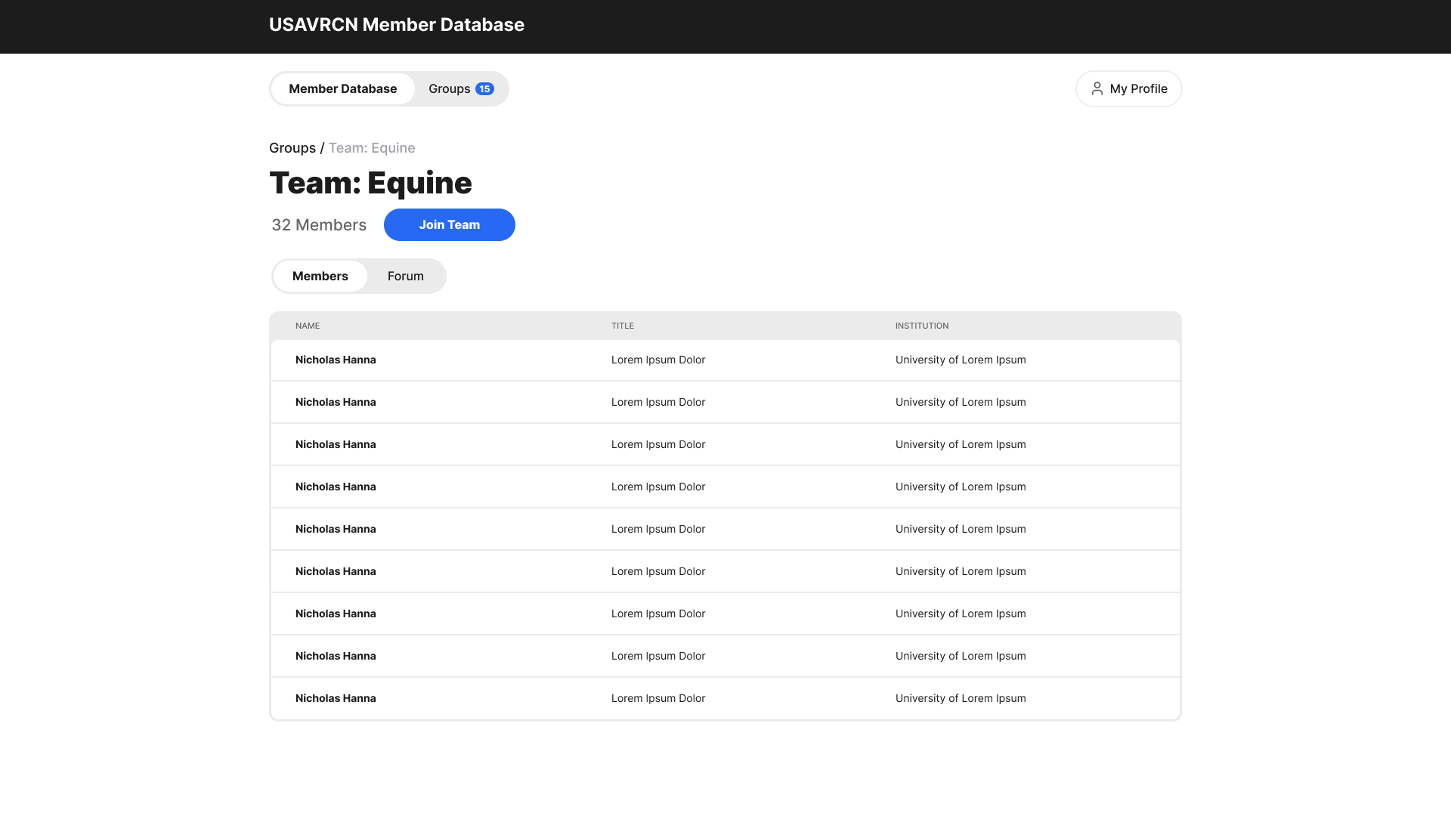Select the Members tab
Image resolution: width=1451 pixels, height=816 pixels.
(x=320, y=276)
